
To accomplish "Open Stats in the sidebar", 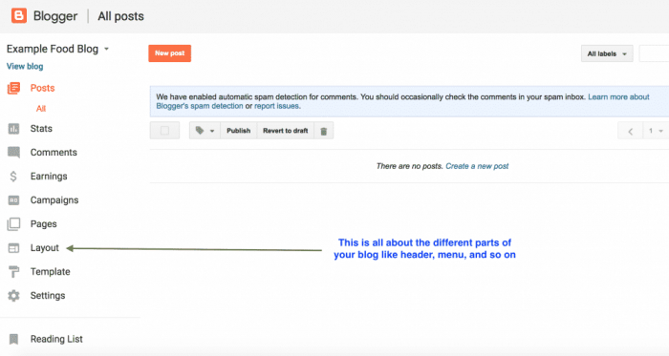I will pyautogui.click(x=41, y=129).
